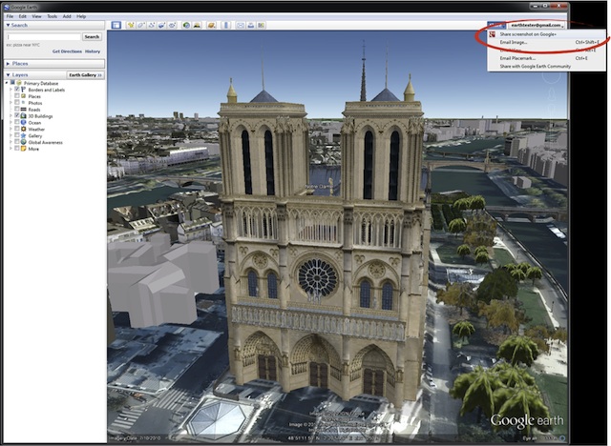Open the Earth Gallery button
The height and width of the screenshot is (446, 611).
pyautogui.click(x=85, y=74)
